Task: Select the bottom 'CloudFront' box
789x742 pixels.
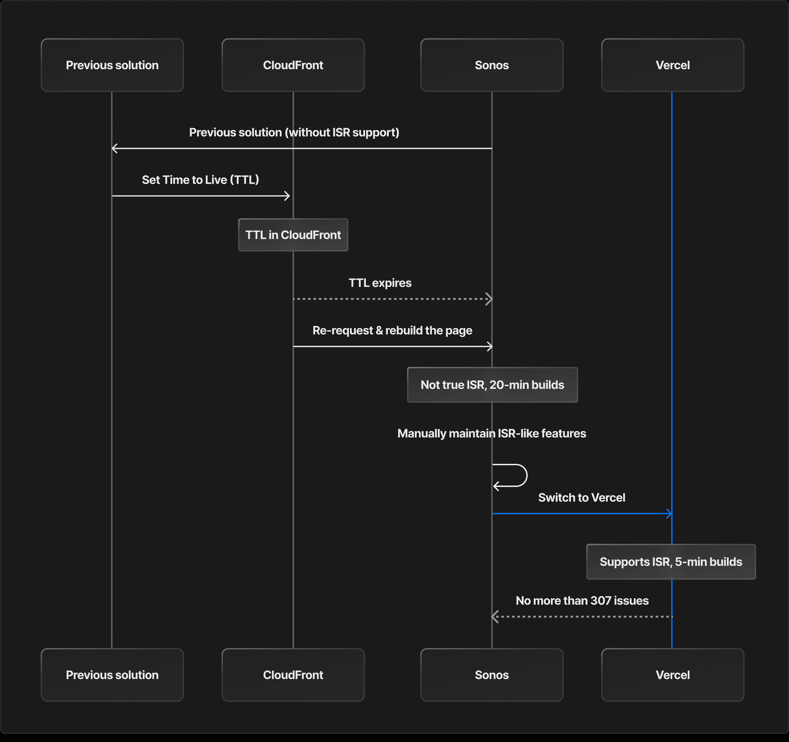Action: click(x=293, y=675)
